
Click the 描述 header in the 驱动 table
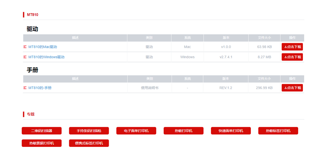[75, 38]
